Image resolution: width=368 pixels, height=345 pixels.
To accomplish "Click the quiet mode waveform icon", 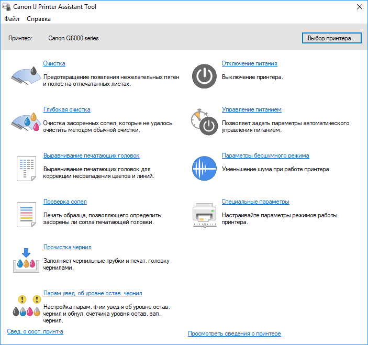I will point(204,168).
